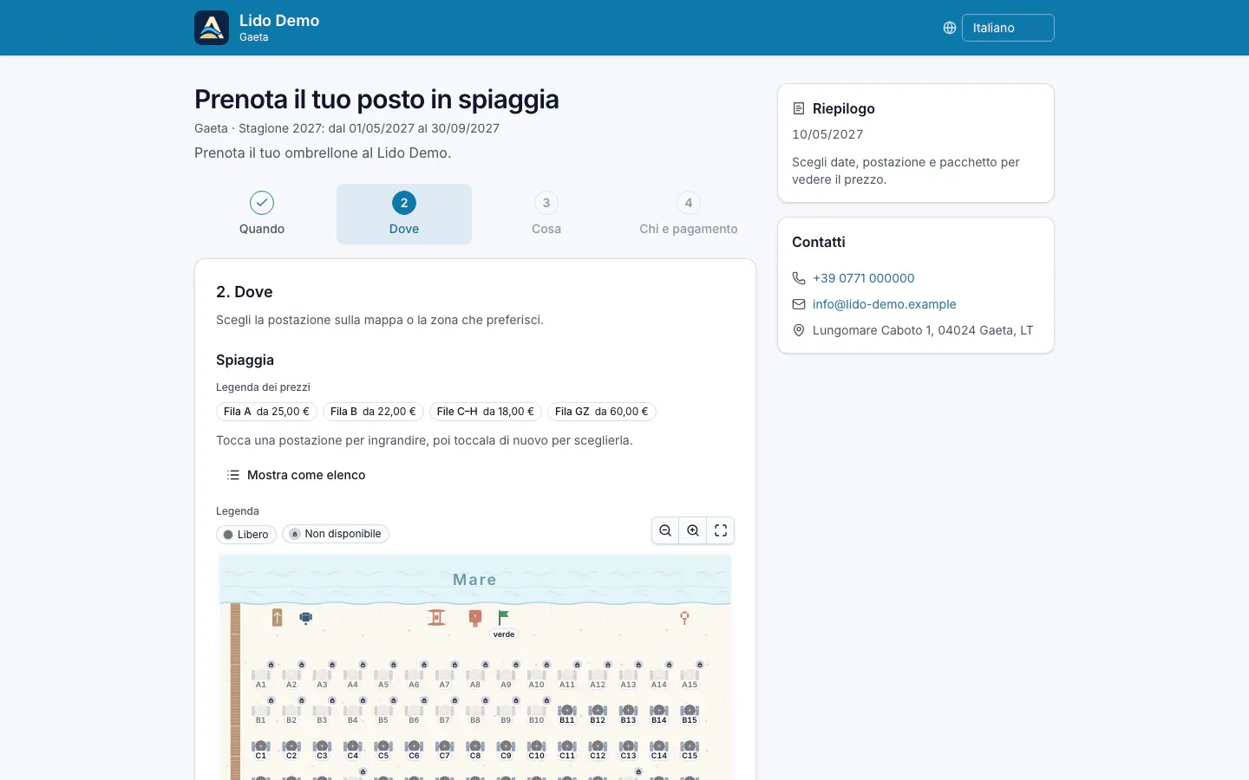1249x780 pixels.
Task: Open step 4 Chi e pagamento
Action: (x=689, y=214)
